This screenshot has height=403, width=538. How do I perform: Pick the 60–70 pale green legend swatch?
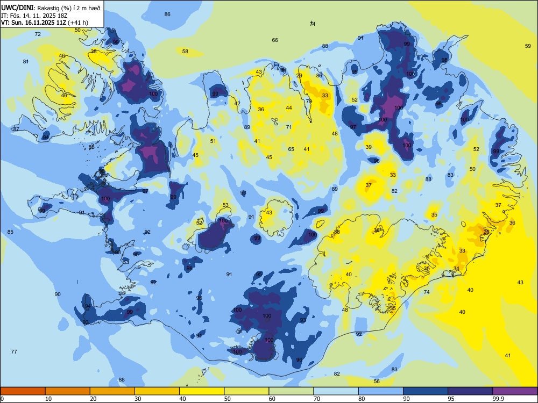[291, 391]
